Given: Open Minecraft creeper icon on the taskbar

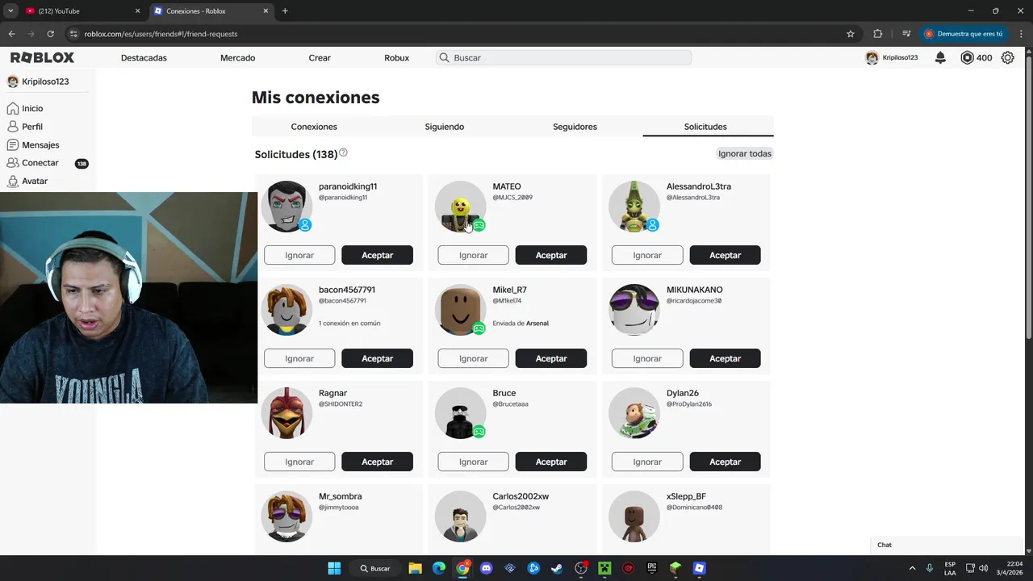Looking at the screenshot, I should [x=604, y=568].
